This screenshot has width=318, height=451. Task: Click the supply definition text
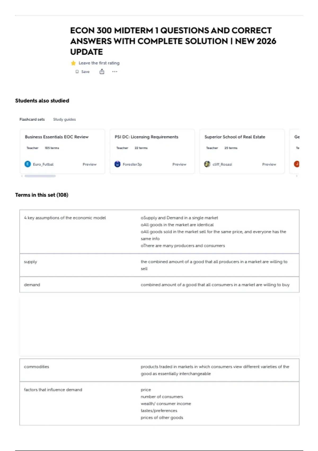214,265
